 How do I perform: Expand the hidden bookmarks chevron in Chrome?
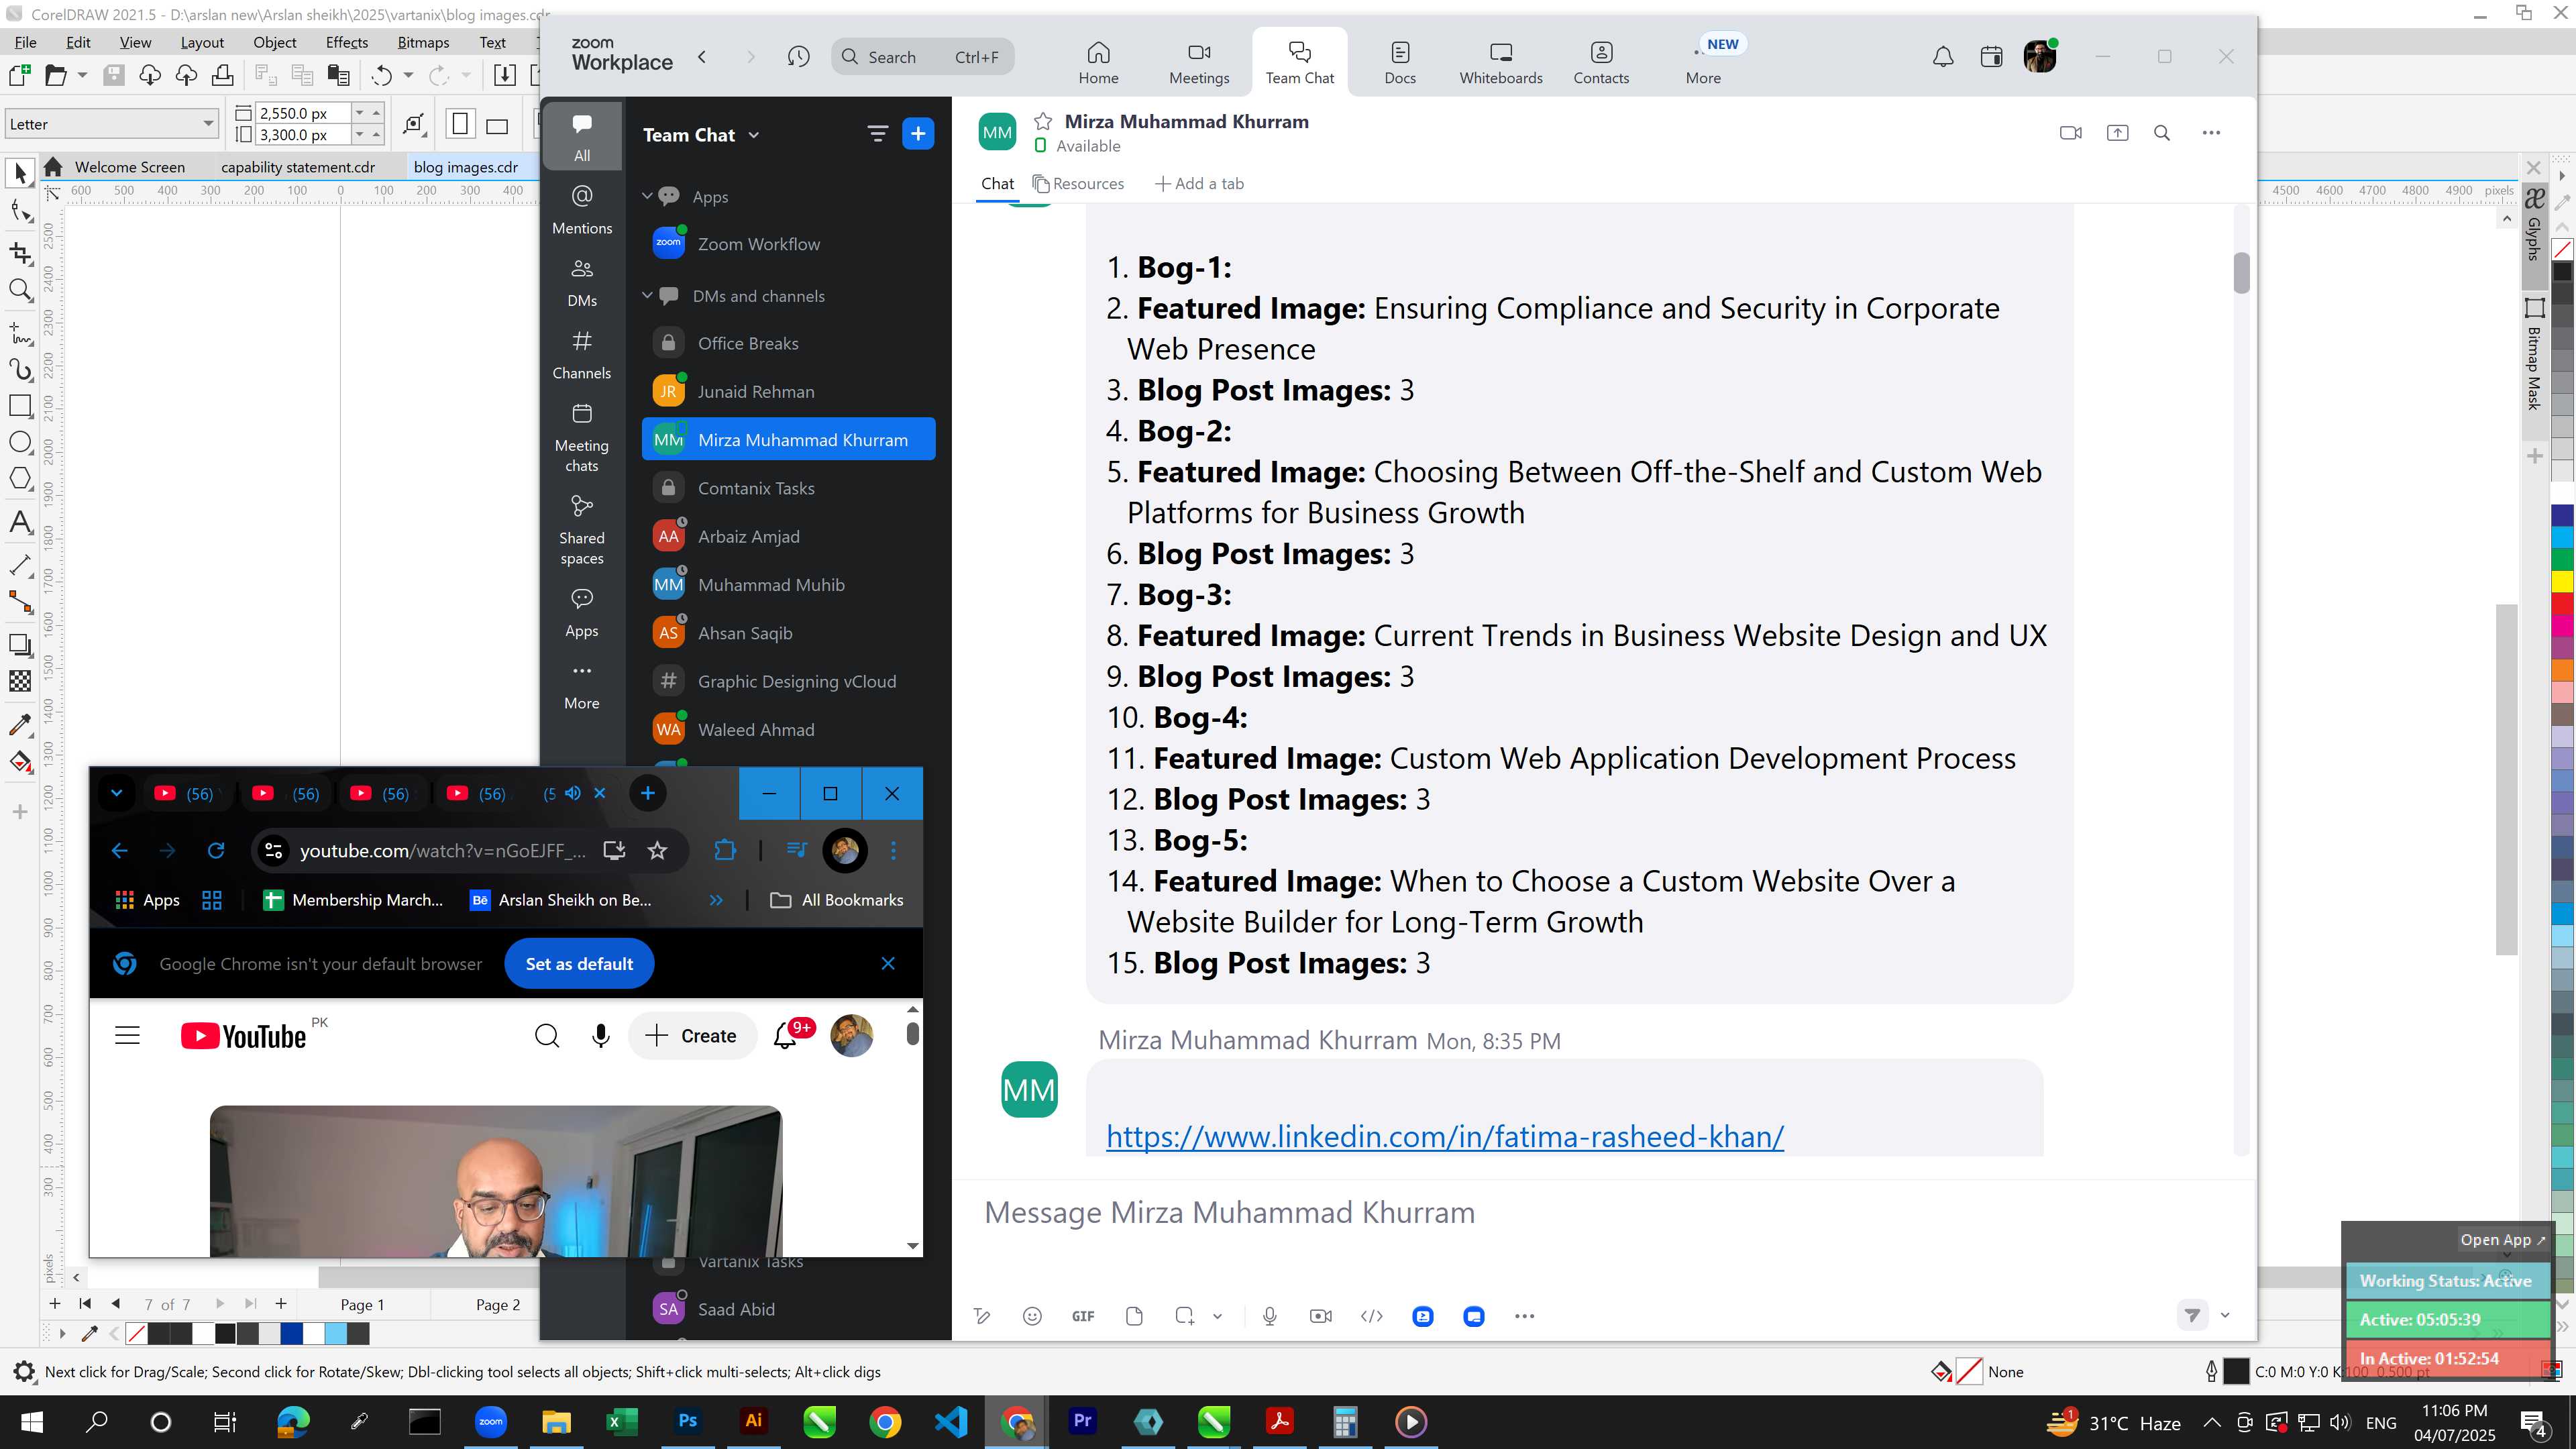coord(716,900)
